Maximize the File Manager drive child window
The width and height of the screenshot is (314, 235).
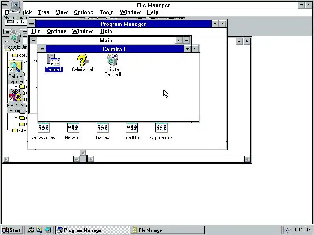pyautogui.click(x=247, y=42)
